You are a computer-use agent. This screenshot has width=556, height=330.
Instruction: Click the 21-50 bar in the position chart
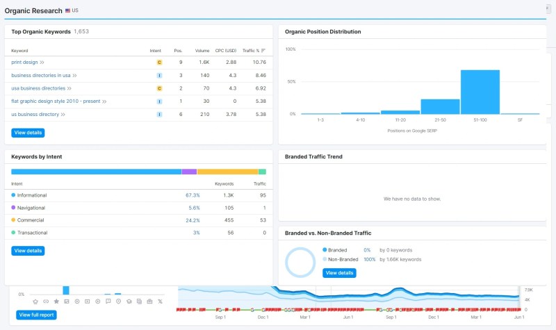click(440, 107)
